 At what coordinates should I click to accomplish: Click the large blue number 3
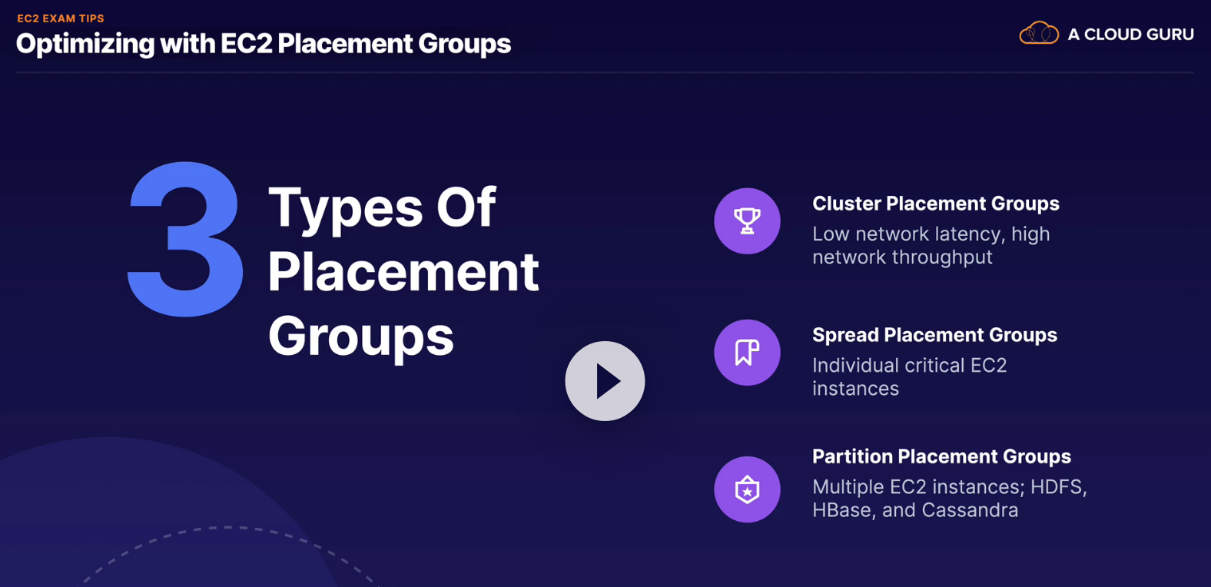coord(185,239)
